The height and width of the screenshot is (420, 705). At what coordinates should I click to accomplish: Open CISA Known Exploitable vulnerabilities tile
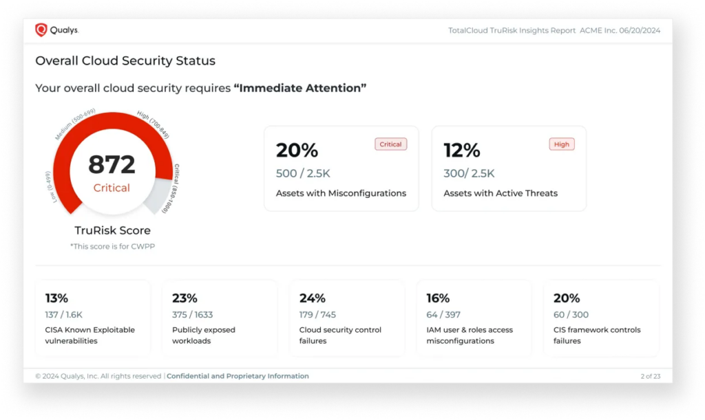coord(93,318)
